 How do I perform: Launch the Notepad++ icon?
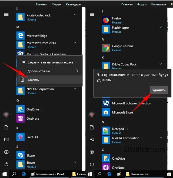point(106,131)
